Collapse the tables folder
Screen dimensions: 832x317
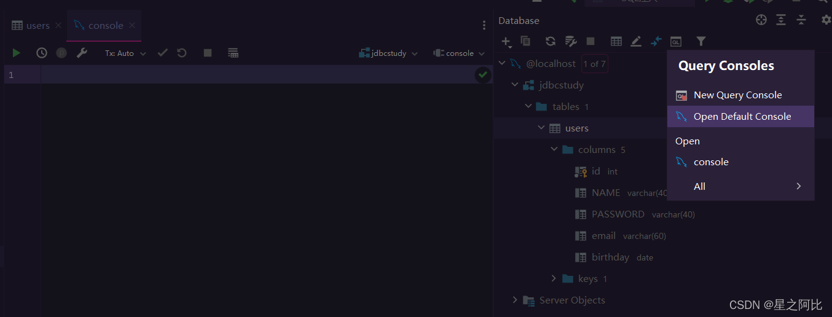pos(528,106)
